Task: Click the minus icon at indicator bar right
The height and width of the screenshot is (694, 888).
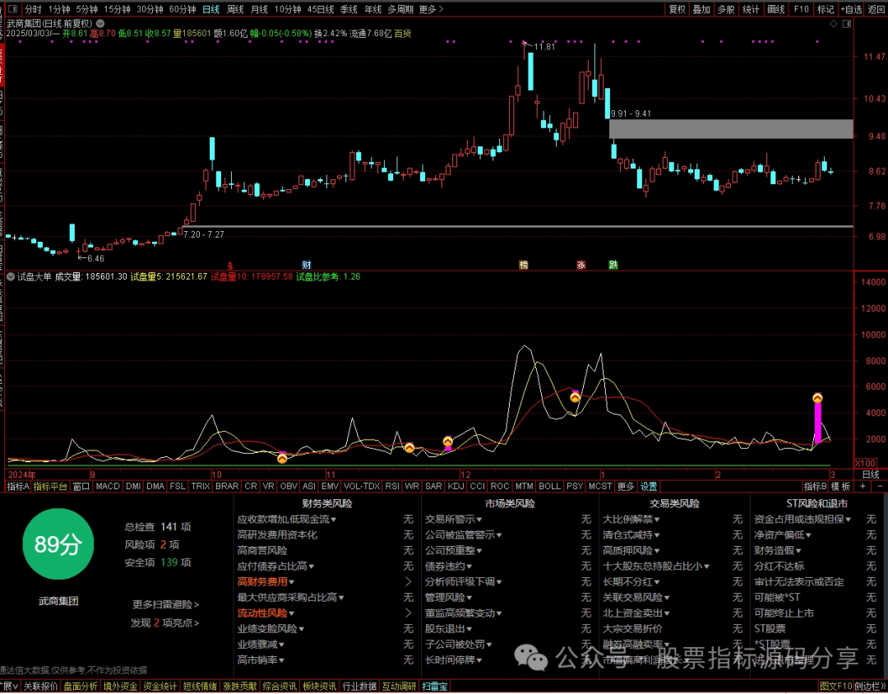Action: [x=880, y=487]
